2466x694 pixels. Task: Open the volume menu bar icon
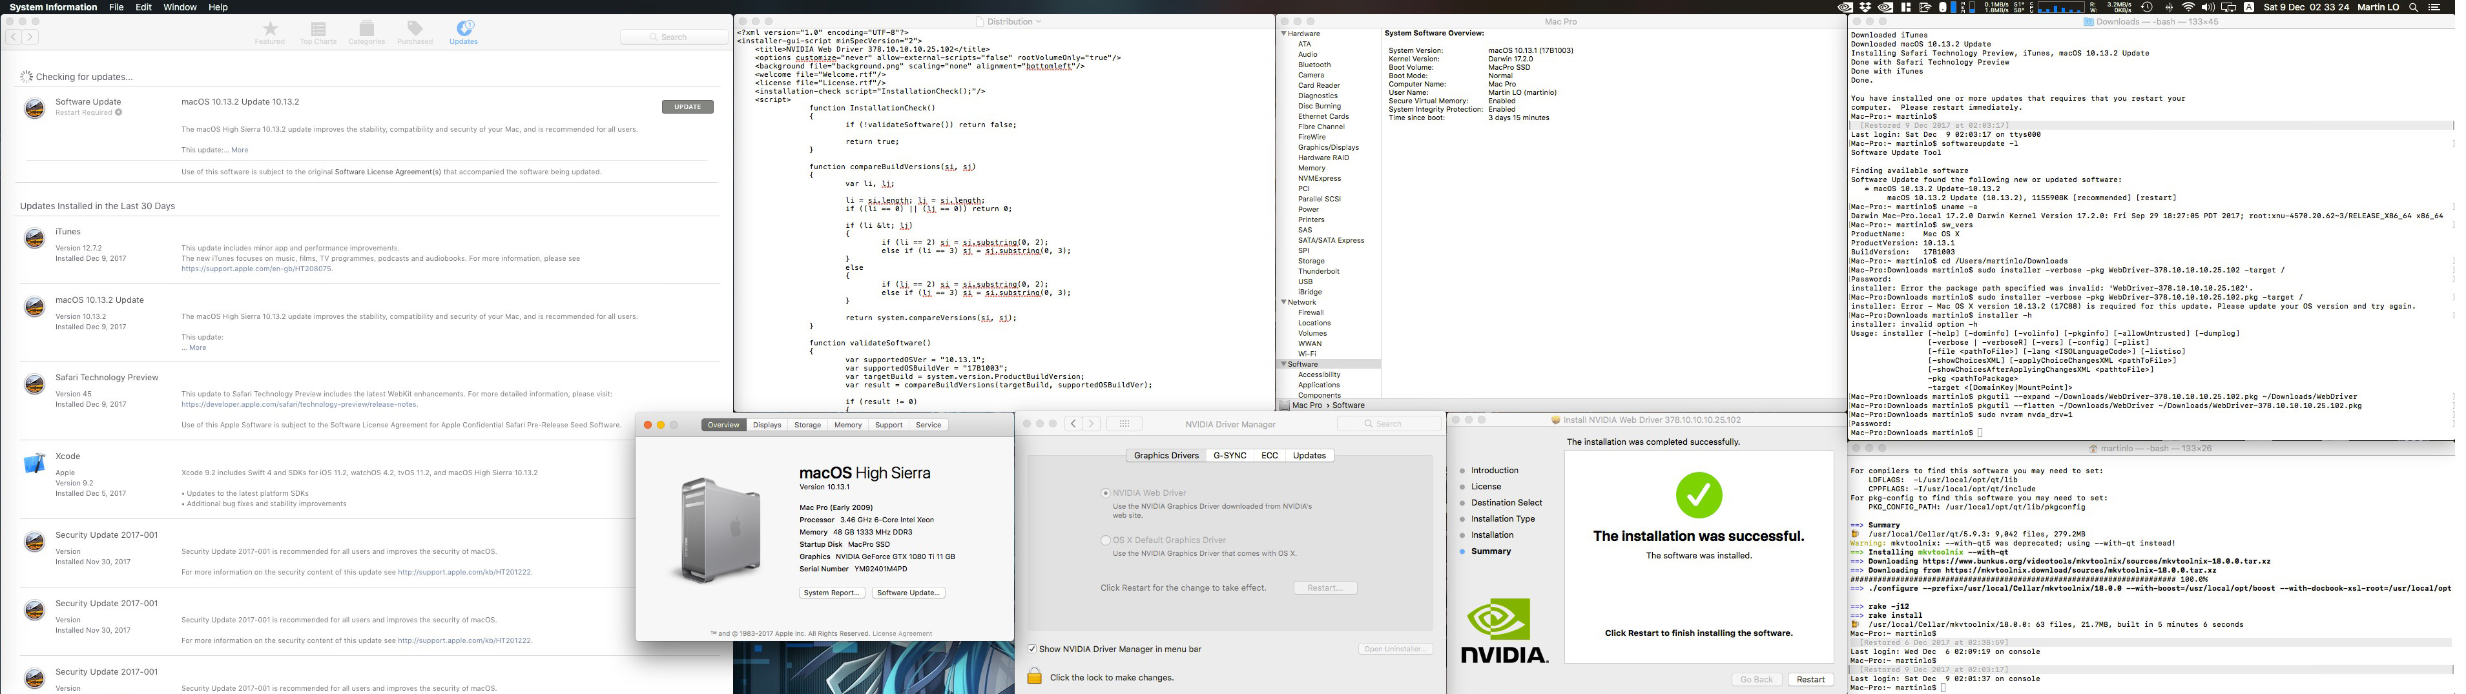click(2208, 6)
